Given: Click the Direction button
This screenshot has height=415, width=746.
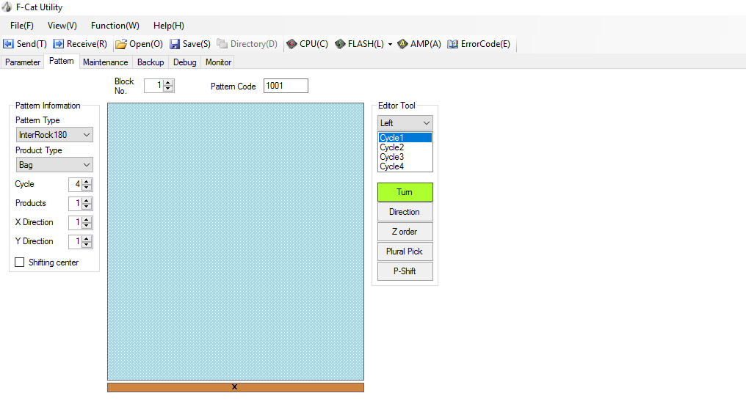Looking at the screenshot, I should coord(405,212).
